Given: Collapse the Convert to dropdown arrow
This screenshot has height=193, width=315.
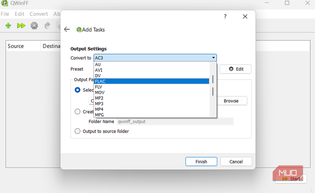Looking at the screenshot, I should coord(213,58).
